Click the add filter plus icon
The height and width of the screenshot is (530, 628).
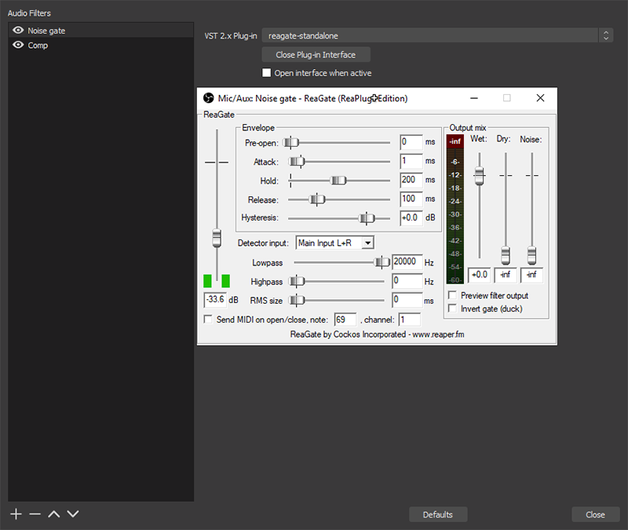[x=16, y=514]
